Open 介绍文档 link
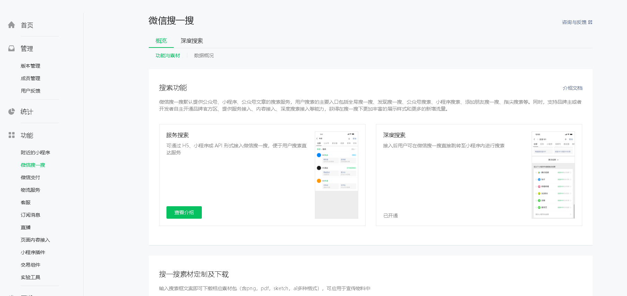 coord(573,88)
